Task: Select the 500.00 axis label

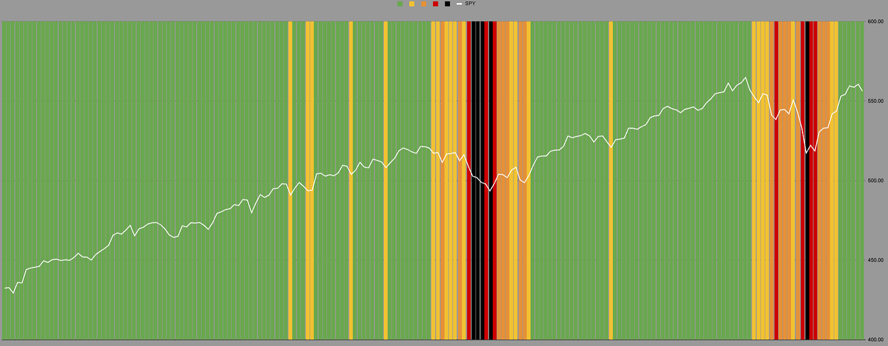Action: pyautogui.click(x=876, y=181)
